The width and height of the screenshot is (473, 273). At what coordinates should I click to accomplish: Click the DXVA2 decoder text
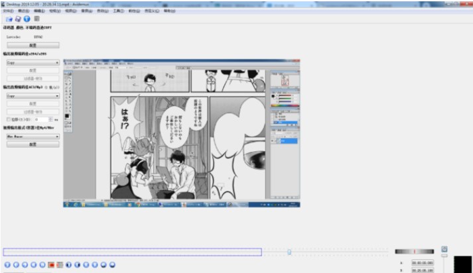pyautogui.click(x=38, y=37)
